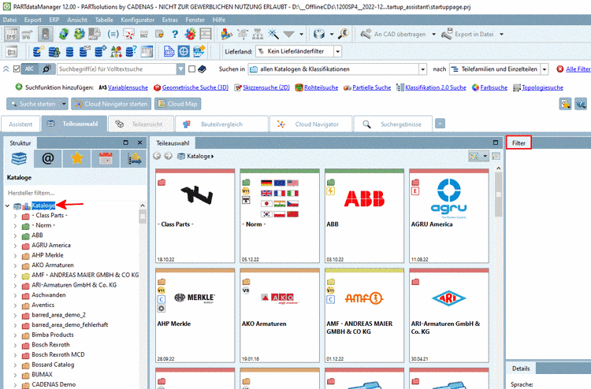Maximize the Teileauswahl panel

(496, 143)
